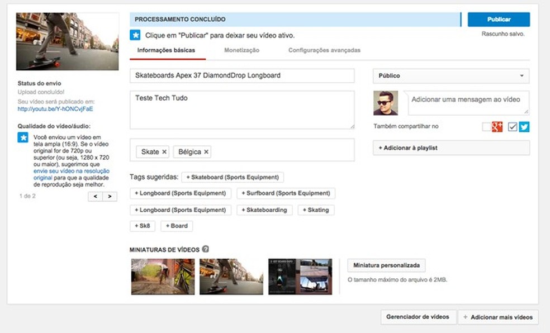Click the Miniatura personalizada button
550x333 pixels.
[386, 265]
